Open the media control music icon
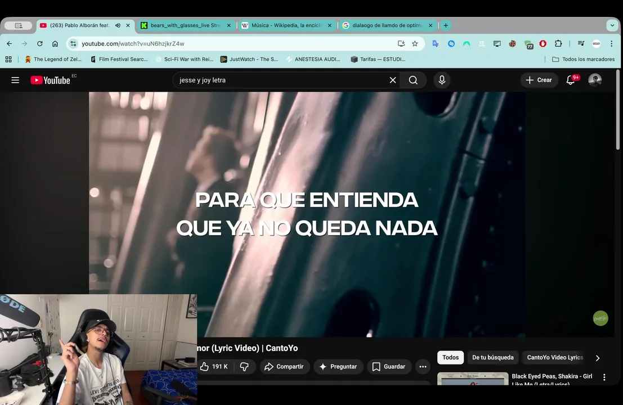This screenshot has width=623, height=405. (581, 44)
